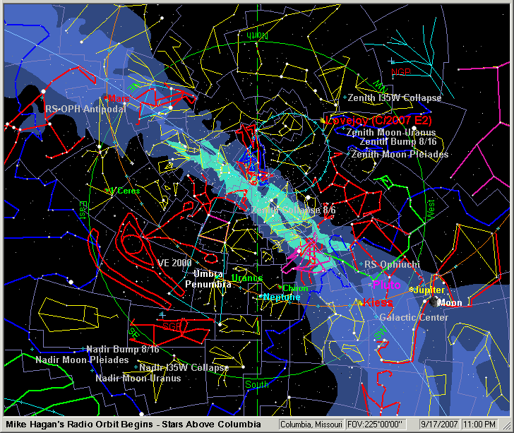Click the Zenith I35W Collapse label
Viewport: 514px width, 433px height.
point(395,98)
